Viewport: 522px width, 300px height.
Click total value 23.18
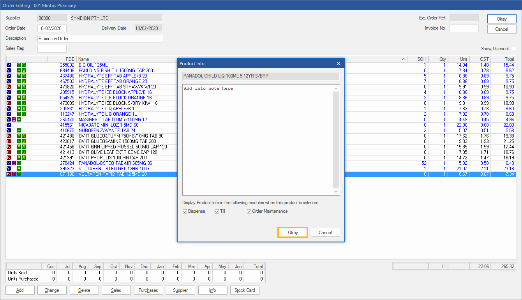click(509, 169)
